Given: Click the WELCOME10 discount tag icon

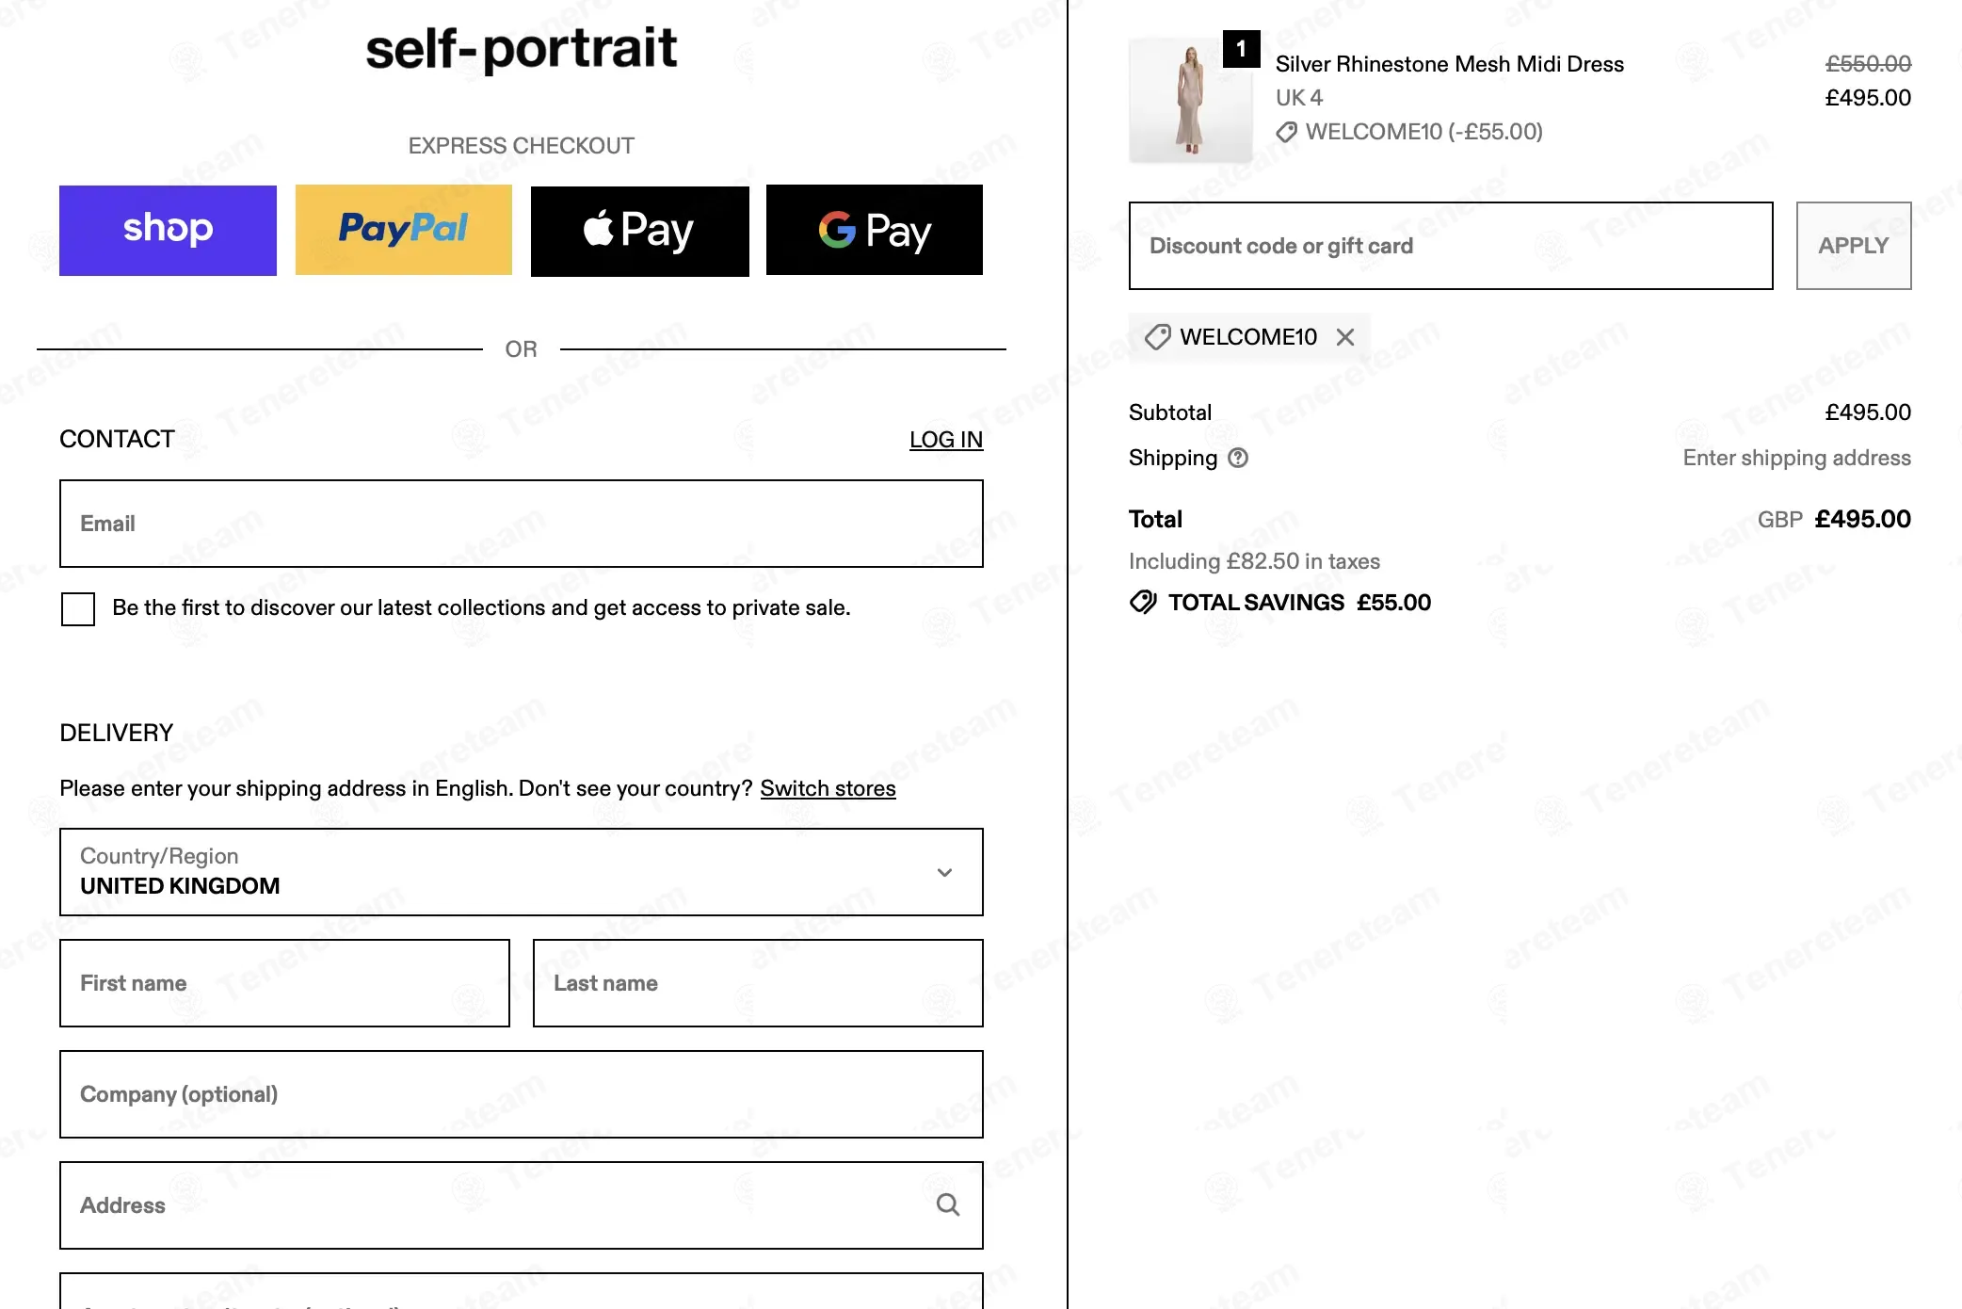Looking at the screenshot, I should click(1157, 337).
